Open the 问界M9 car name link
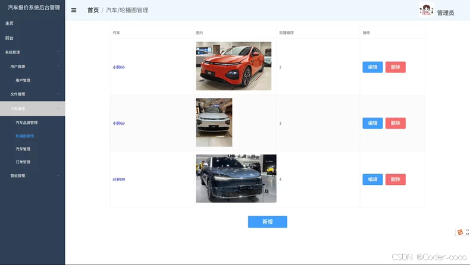Viewport: 470px width, 265px height. [119, 179]
